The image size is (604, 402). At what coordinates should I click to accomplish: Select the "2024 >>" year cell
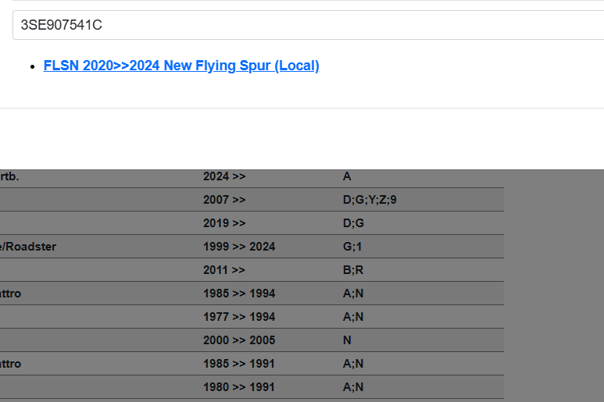tap(224, 176)
